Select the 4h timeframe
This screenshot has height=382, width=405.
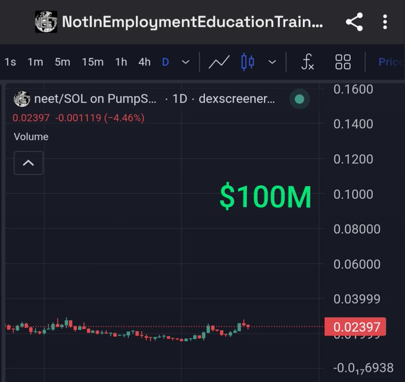(x=144, y=62)
